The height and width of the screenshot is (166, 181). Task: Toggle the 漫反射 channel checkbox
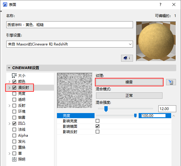pos(14,88)
